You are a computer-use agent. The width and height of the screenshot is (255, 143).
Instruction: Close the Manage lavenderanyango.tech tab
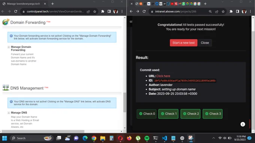click(45, 4)
